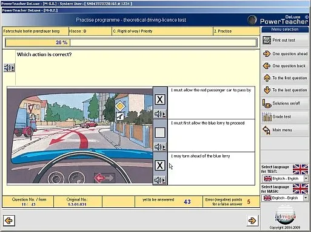Click the Grade test chart icon

(x=267, y=117)
